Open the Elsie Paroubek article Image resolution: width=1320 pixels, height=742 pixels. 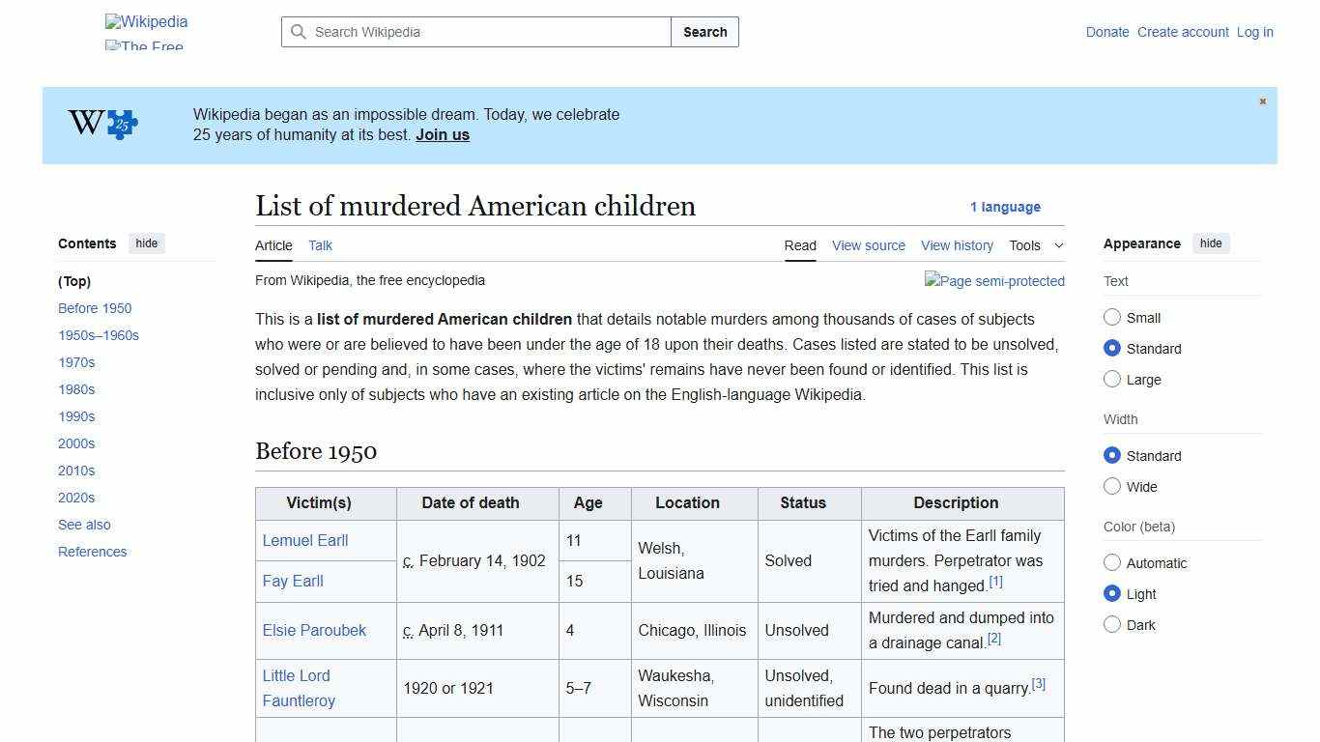(314, 630)
